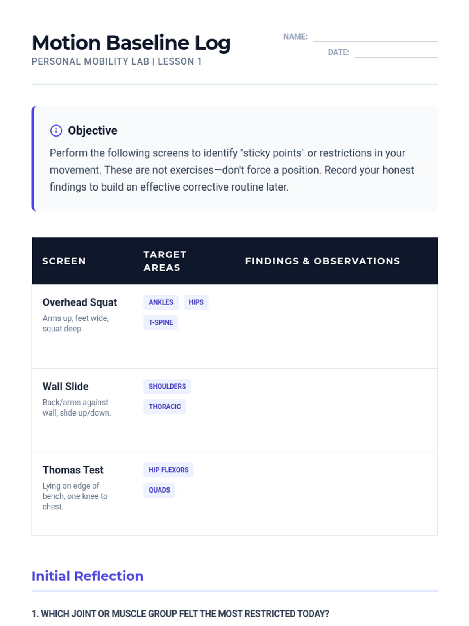Click the Thomas Test screen title
This screenshot has width=469, height=626.
coord(73,470)
